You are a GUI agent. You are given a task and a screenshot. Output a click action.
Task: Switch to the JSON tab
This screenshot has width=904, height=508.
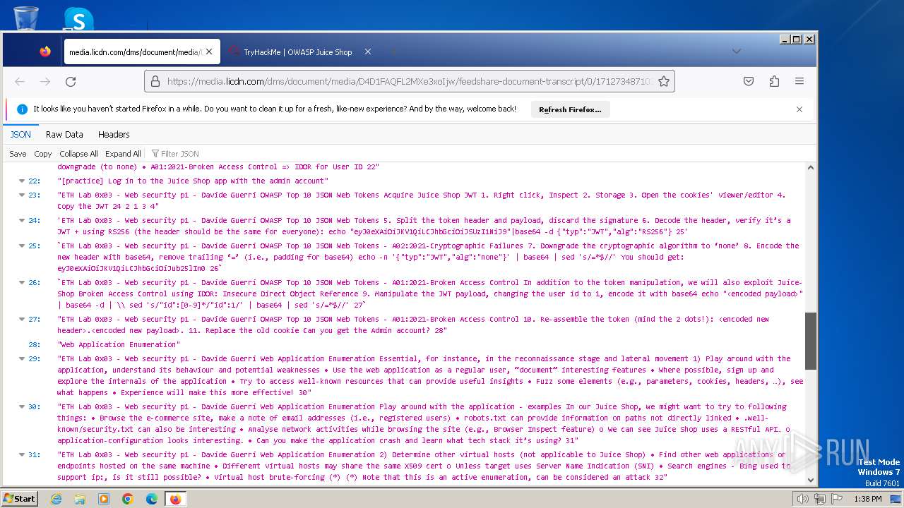coord(20,134)
